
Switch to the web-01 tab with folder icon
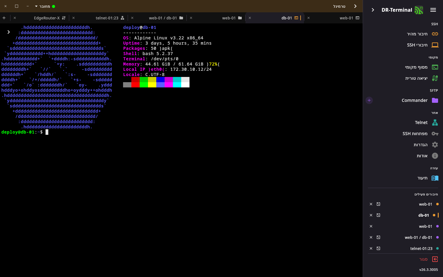click(216, 18)
